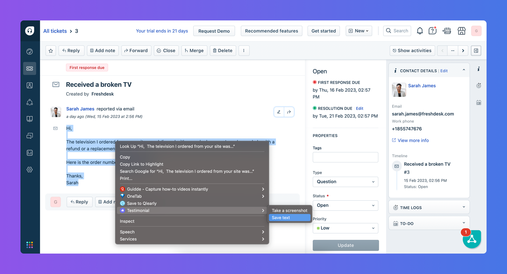The image size is (507, 274).
Task: Collapse the side panel toggle icon
Action: (x=476, y=51)
